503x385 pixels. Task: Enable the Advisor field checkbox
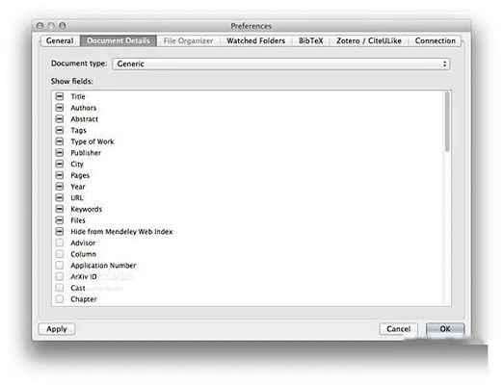tap(60, 243)
